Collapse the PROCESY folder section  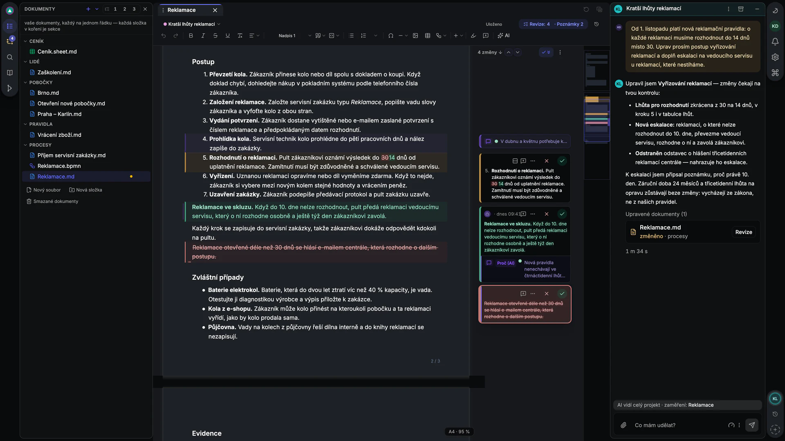coord(25,145)
